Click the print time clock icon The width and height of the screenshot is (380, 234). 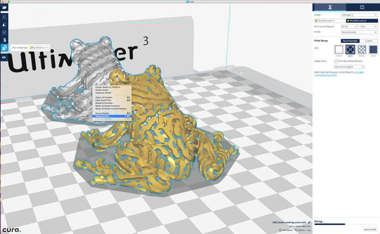click(x=281, y=230)
